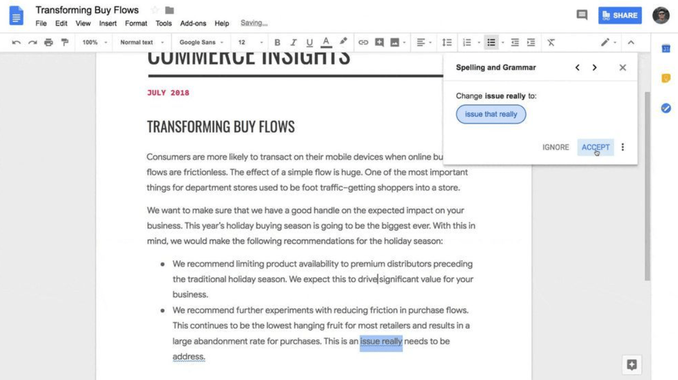Toggle italic formatting
This screenshot has height=380, width=678.
tap(293, 42)
